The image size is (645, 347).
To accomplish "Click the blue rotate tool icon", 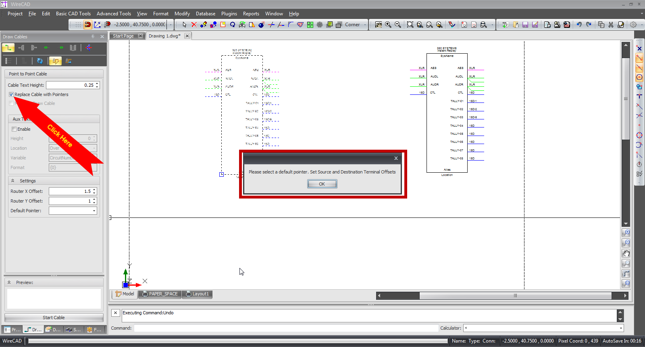I will tap(233, 25).
